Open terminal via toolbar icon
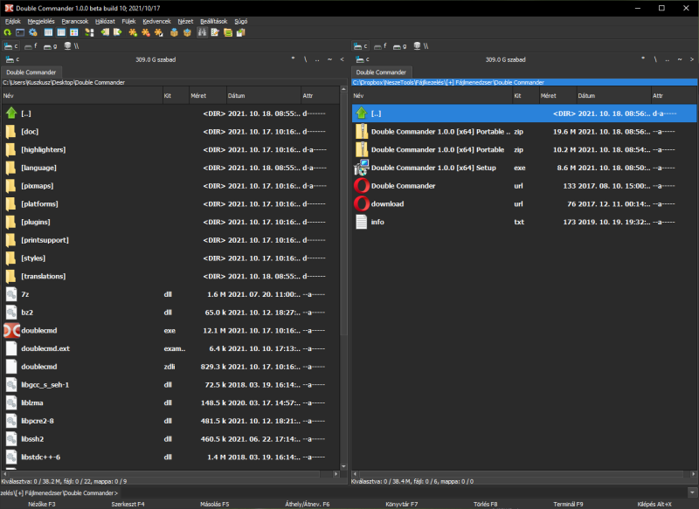The image size is (699, 509). click(x=20, y=32)
